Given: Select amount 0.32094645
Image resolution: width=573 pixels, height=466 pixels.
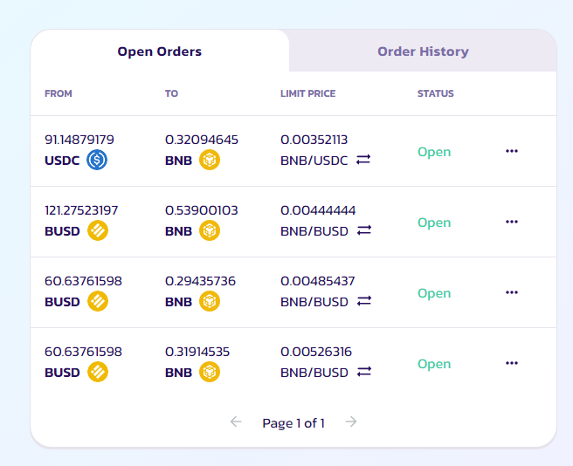Looking at the screenshot, I should [x=202, y=140].
